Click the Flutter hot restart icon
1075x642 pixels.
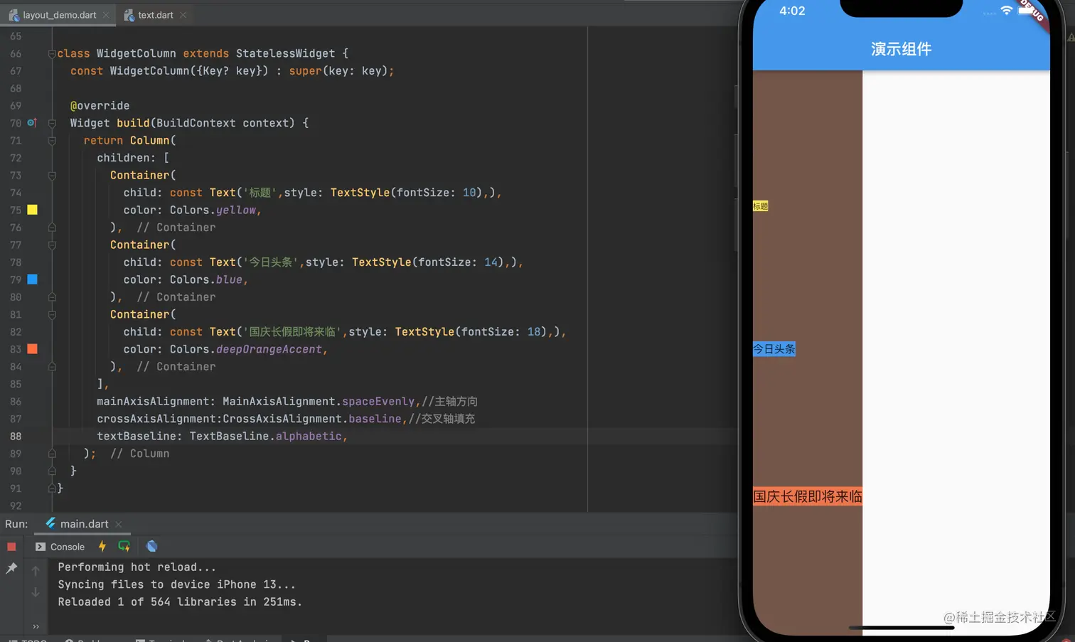coord(124,546)
